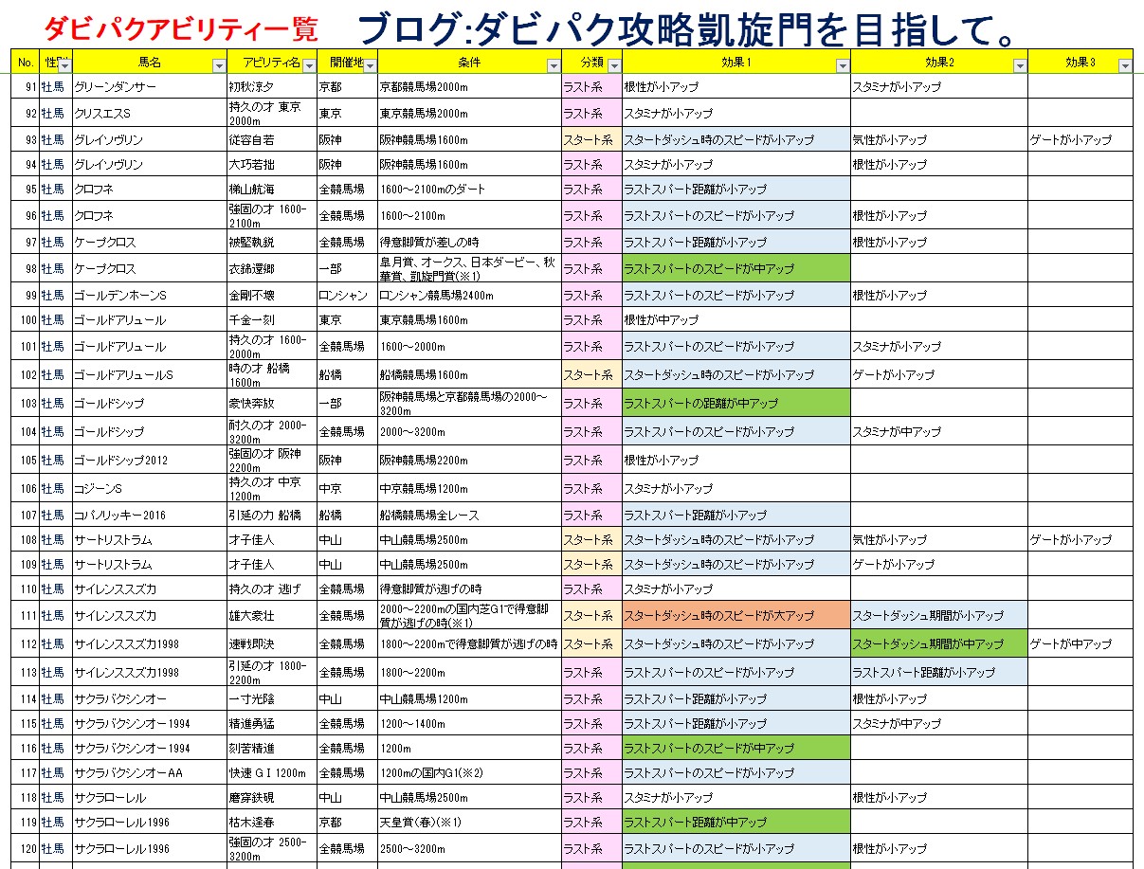Open the 条件 column filter dropdown

pyautogui.click(x=554, y=65)
